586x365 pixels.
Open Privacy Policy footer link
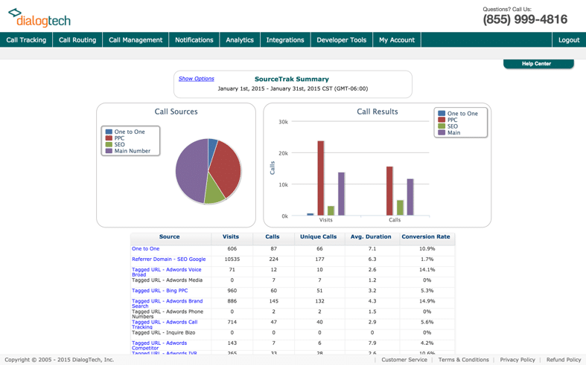pos(517,360)
